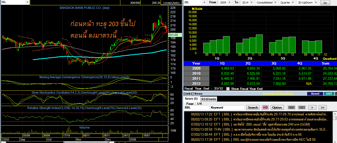Select the 2012 year row header
Screen dimensions: 337x143
point(196,84)
